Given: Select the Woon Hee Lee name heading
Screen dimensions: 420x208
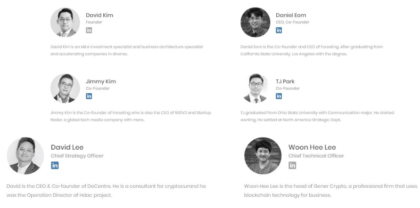Looking at the screenshot, I should [x=312, y=147].
